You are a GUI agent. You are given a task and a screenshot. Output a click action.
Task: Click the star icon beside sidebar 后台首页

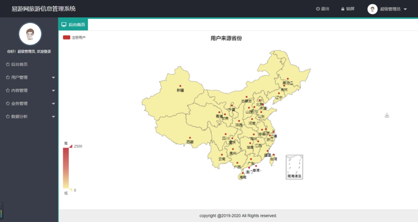coord(8,64)
